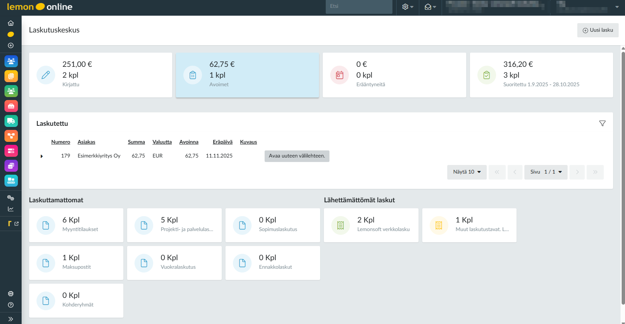This screenshot has width=625, height=324.
Task: Click the home icon in sidebar
Action: (x=11, y=23)
